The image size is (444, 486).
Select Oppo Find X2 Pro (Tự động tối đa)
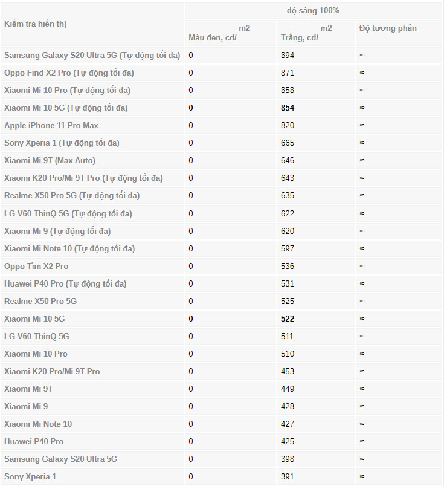point(69,73)
